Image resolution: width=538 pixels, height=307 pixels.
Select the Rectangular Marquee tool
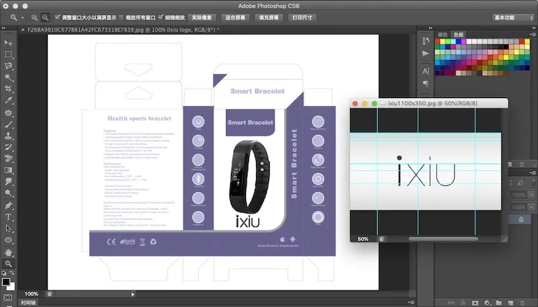9,54
